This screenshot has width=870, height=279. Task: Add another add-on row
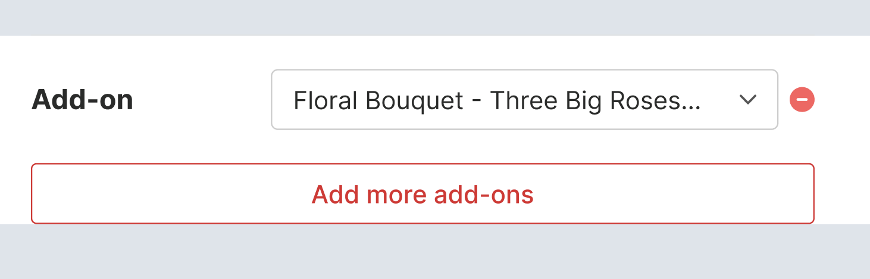[423, 194]
